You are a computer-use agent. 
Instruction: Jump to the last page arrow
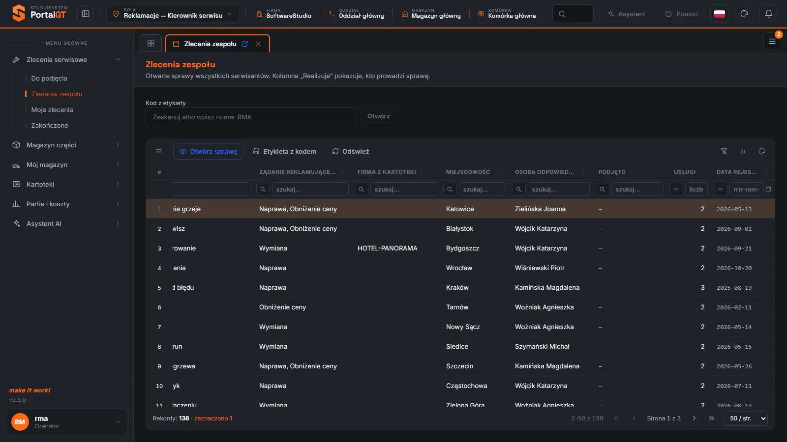pos(711,418)
